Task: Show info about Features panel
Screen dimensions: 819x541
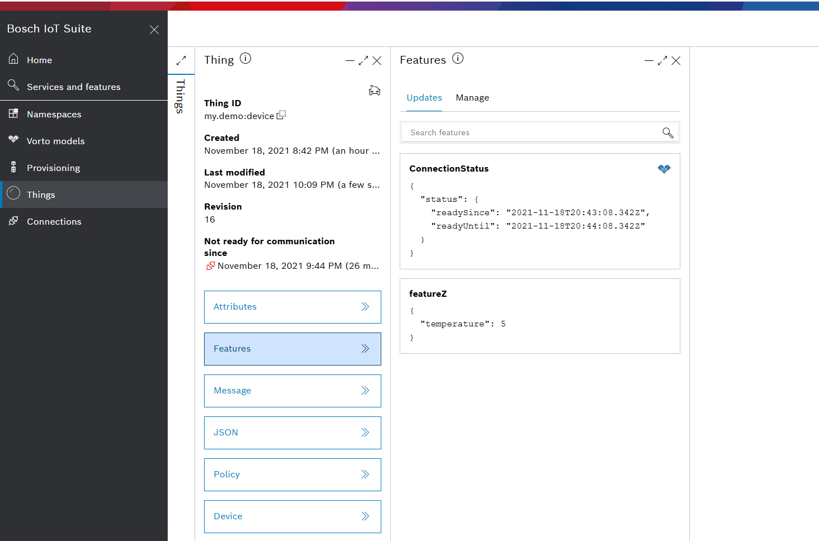Action: point(458,58)
